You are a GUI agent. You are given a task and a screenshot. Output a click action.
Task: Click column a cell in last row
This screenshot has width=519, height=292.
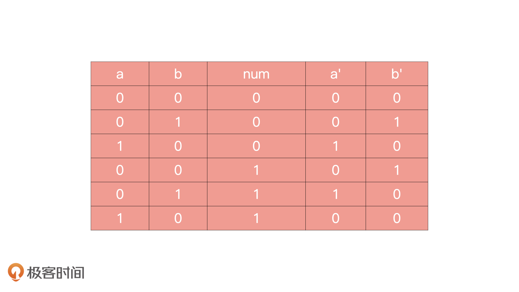tap(120, 218)
